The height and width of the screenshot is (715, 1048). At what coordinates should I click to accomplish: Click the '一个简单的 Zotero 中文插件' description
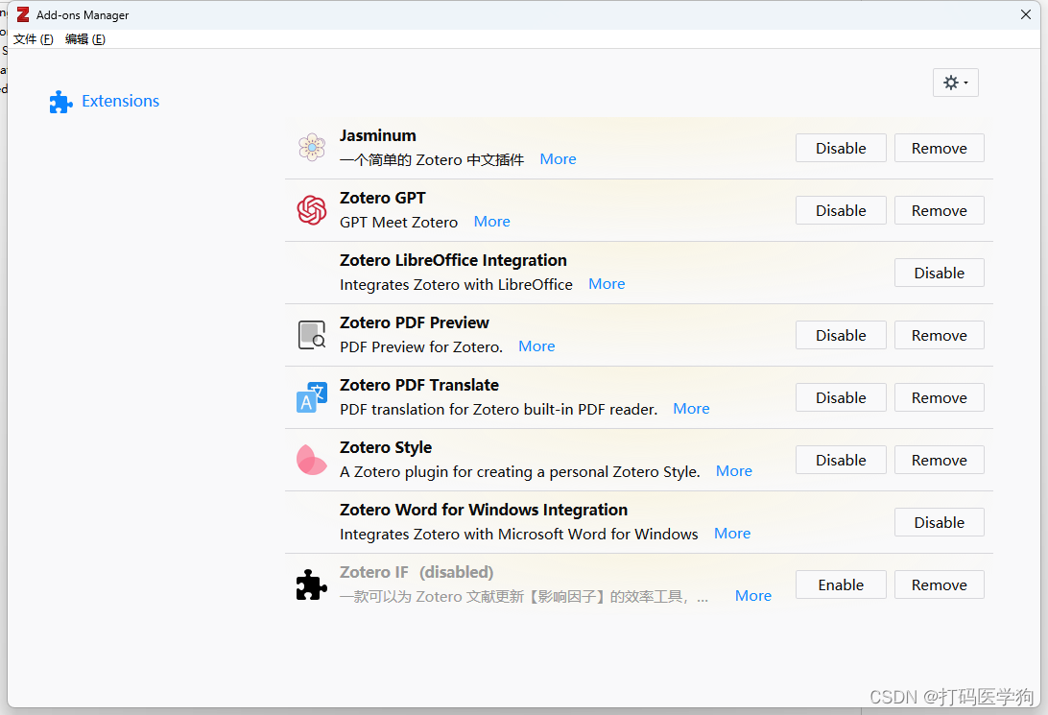(x=432, y=159)
